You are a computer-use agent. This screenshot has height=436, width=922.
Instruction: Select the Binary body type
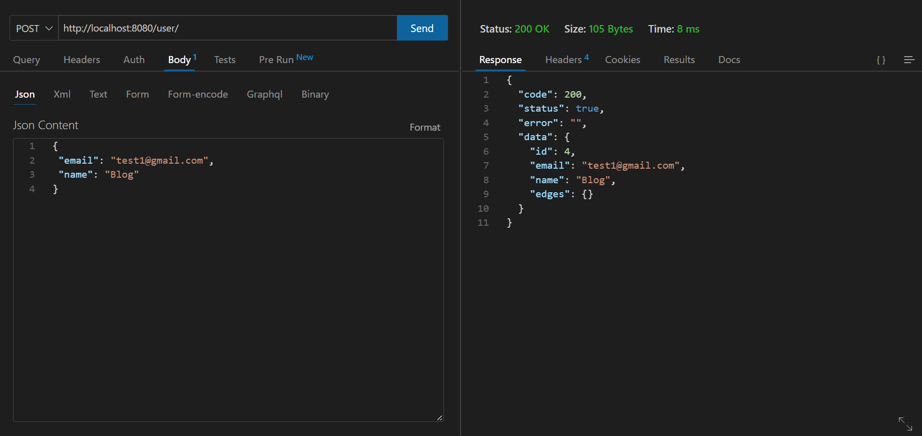315,94
